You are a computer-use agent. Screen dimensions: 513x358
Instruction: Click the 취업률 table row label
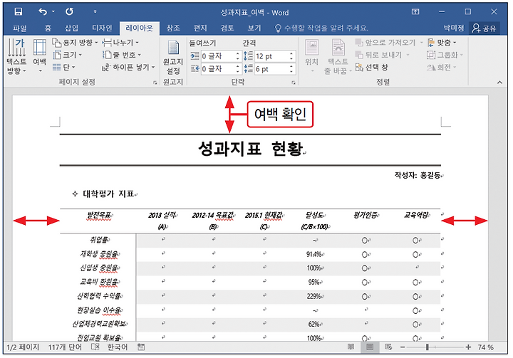[x=99, y=240]
